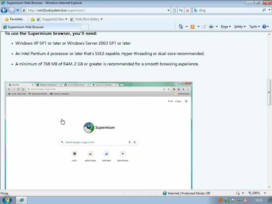Open the Safety menu
The height and width of the screenshot is (204, 272).
[x=240, y=27]
